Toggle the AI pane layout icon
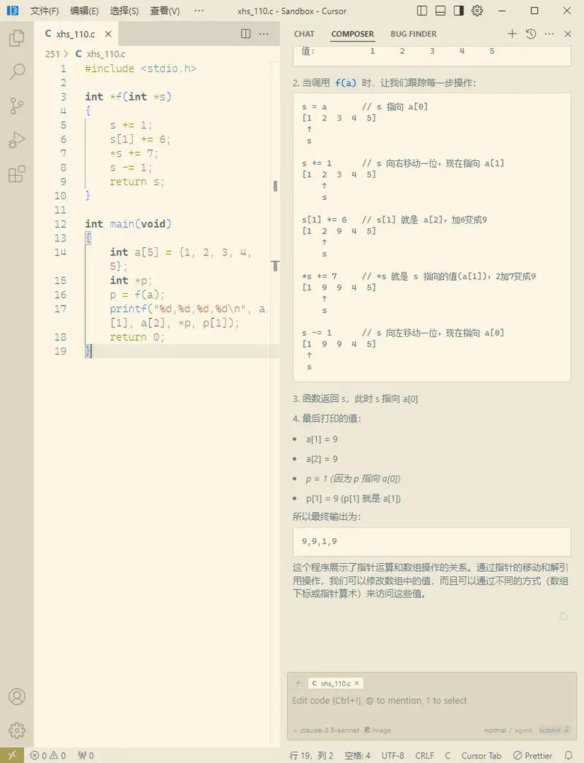584x763 pixels. click(458, 11)
